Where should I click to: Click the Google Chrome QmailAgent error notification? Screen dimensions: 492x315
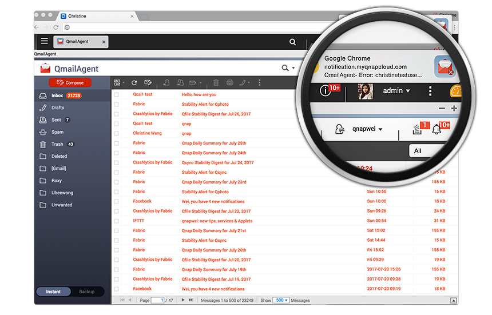coord(384,66)
